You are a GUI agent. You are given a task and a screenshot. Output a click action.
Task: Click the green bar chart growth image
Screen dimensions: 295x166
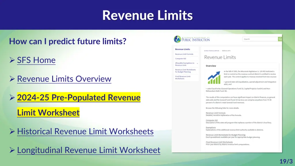tap(214, 77)
